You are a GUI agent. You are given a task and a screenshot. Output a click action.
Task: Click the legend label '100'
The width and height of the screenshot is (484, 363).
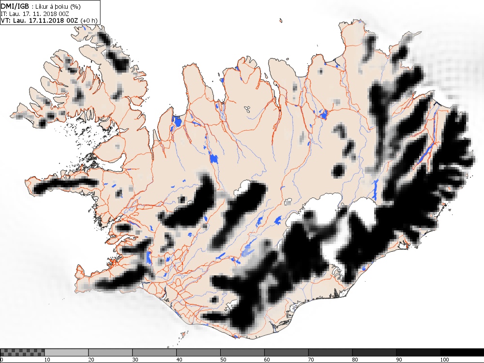(x=444, y=360)
